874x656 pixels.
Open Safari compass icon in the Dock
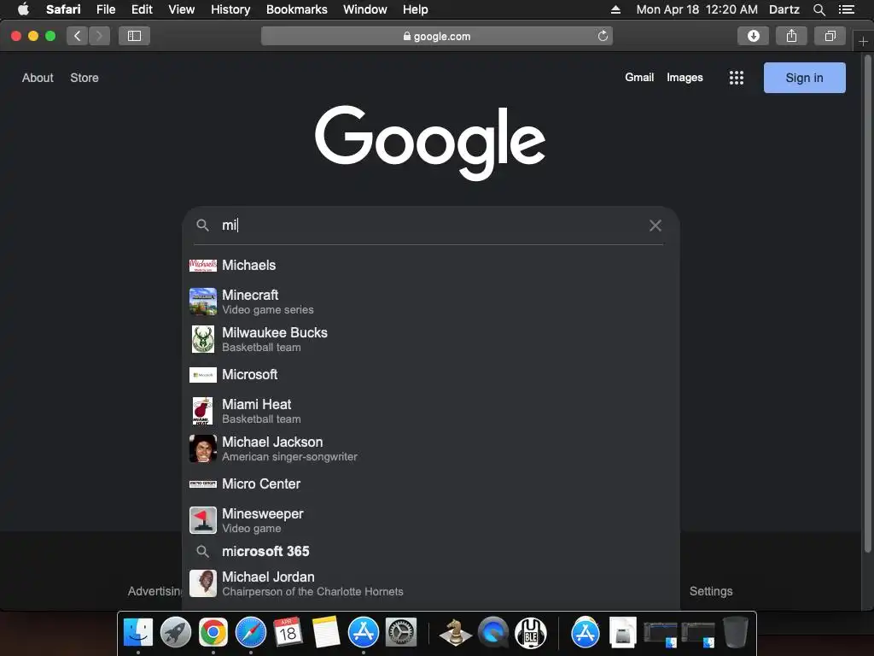[x=251, y=632]
